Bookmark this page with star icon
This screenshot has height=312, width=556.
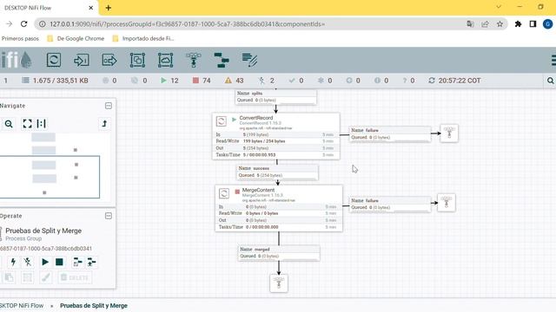pos(500,24)
